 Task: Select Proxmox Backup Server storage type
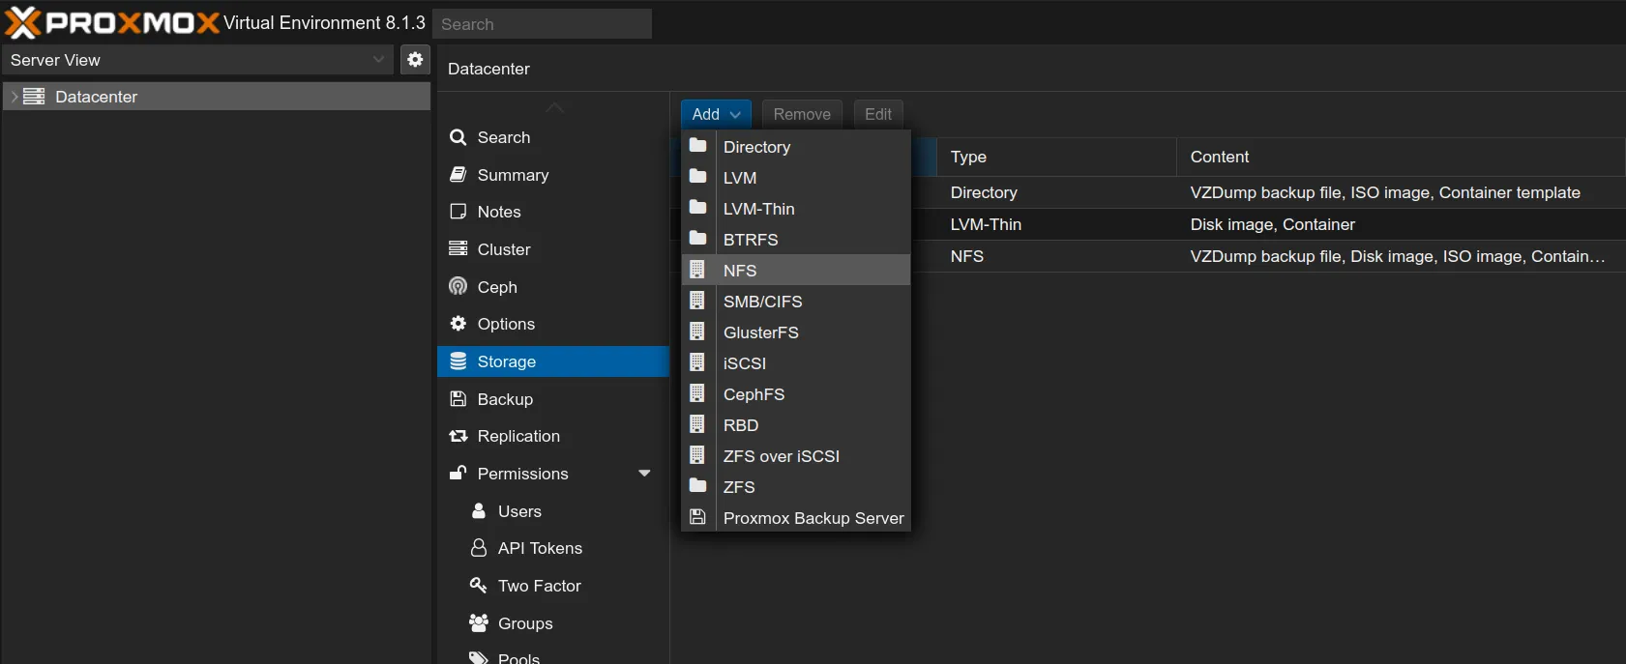click(813, 518)
